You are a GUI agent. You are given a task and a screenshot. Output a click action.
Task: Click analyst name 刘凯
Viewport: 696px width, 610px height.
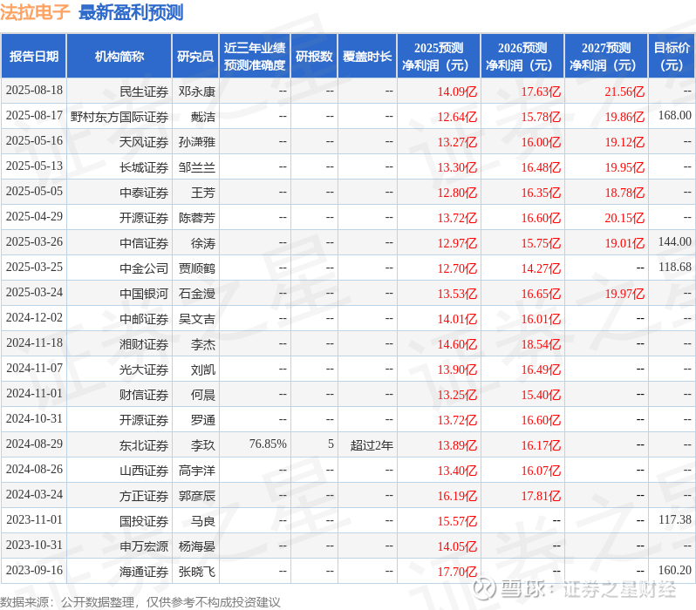click(x=203, y=370)
